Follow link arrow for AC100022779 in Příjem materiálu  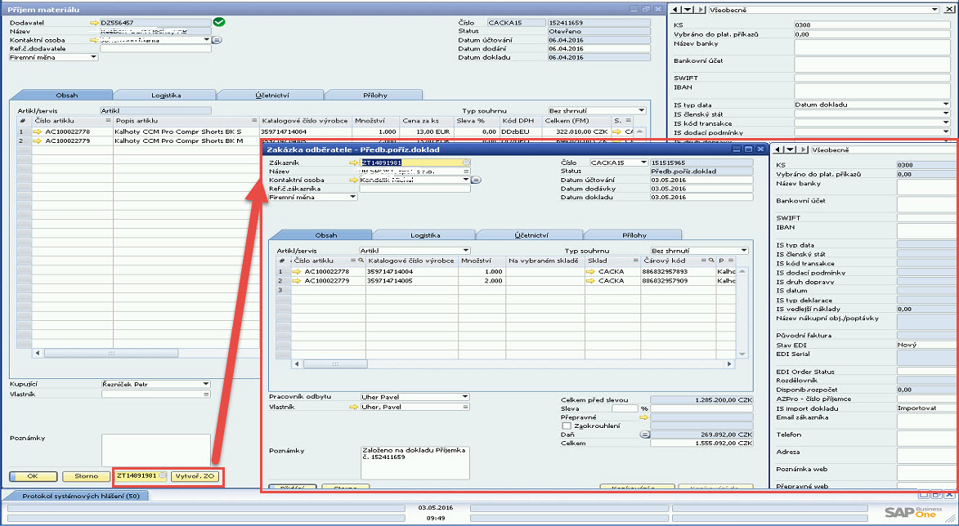click(38, 141)
